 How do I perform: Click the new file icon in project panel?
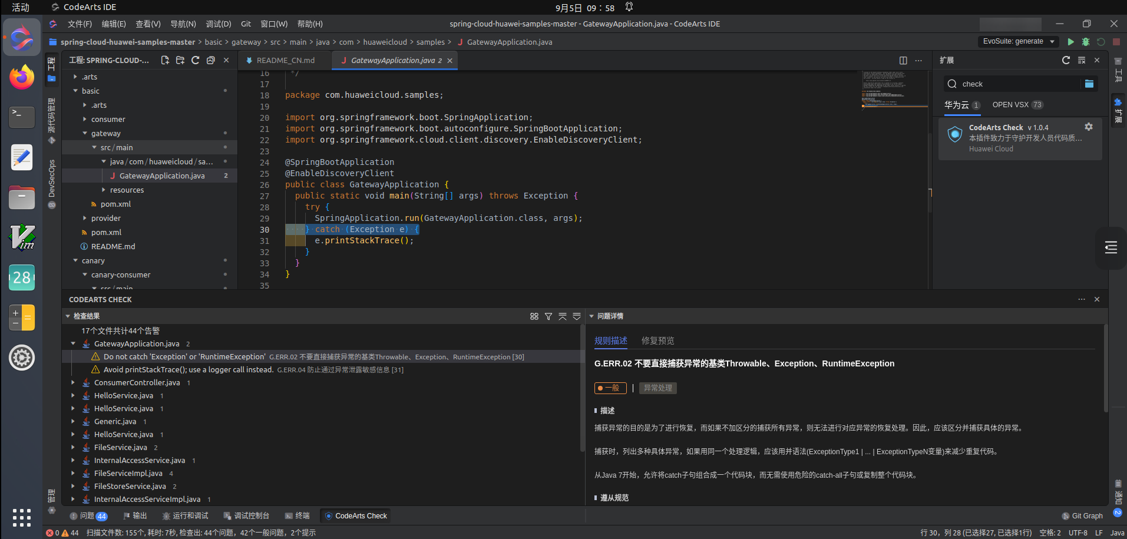coord(165,60)
